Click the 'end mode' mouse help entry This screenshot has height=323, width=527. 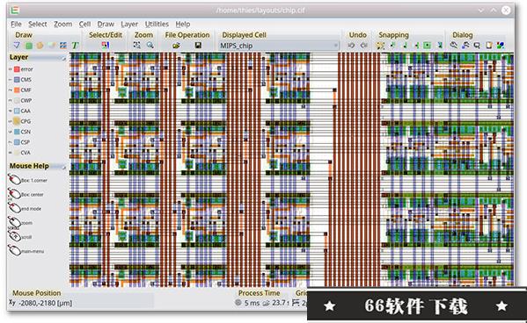point(25,208)
